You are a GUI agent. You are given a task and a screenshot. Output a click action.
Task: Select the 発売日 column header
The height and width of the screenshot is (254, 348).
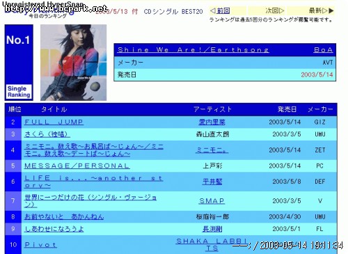tap(287, 109)
